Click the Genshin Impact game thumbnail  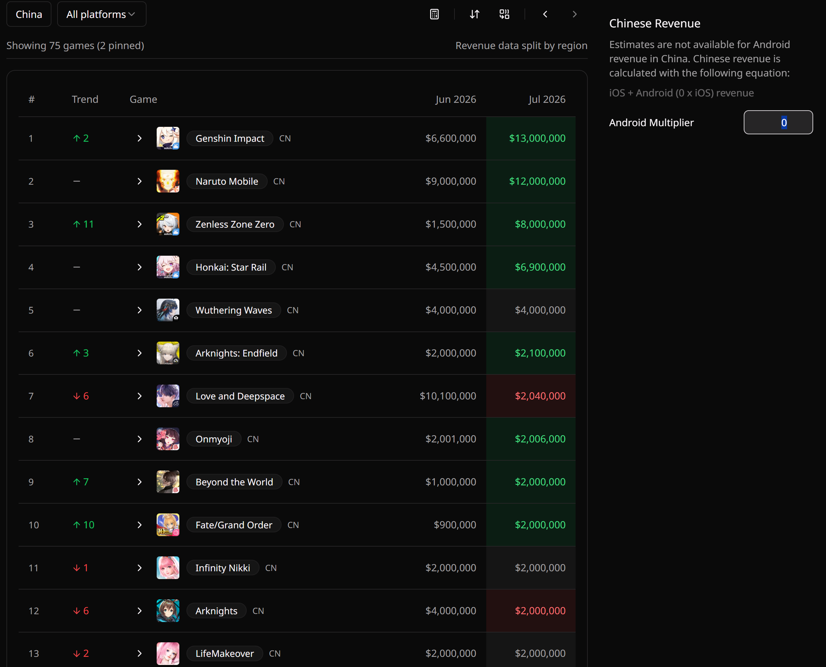(x=168, y=138)
